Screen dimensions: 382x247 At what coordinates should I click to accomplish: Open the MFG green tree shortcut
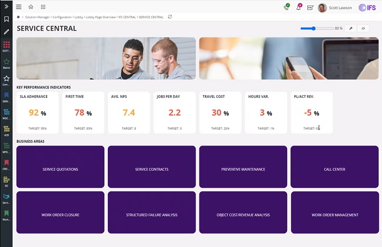click(x=6, y=148)
